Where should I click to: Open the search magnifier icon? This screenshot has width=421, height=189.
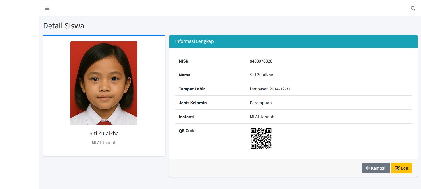[x=413, y=8]
